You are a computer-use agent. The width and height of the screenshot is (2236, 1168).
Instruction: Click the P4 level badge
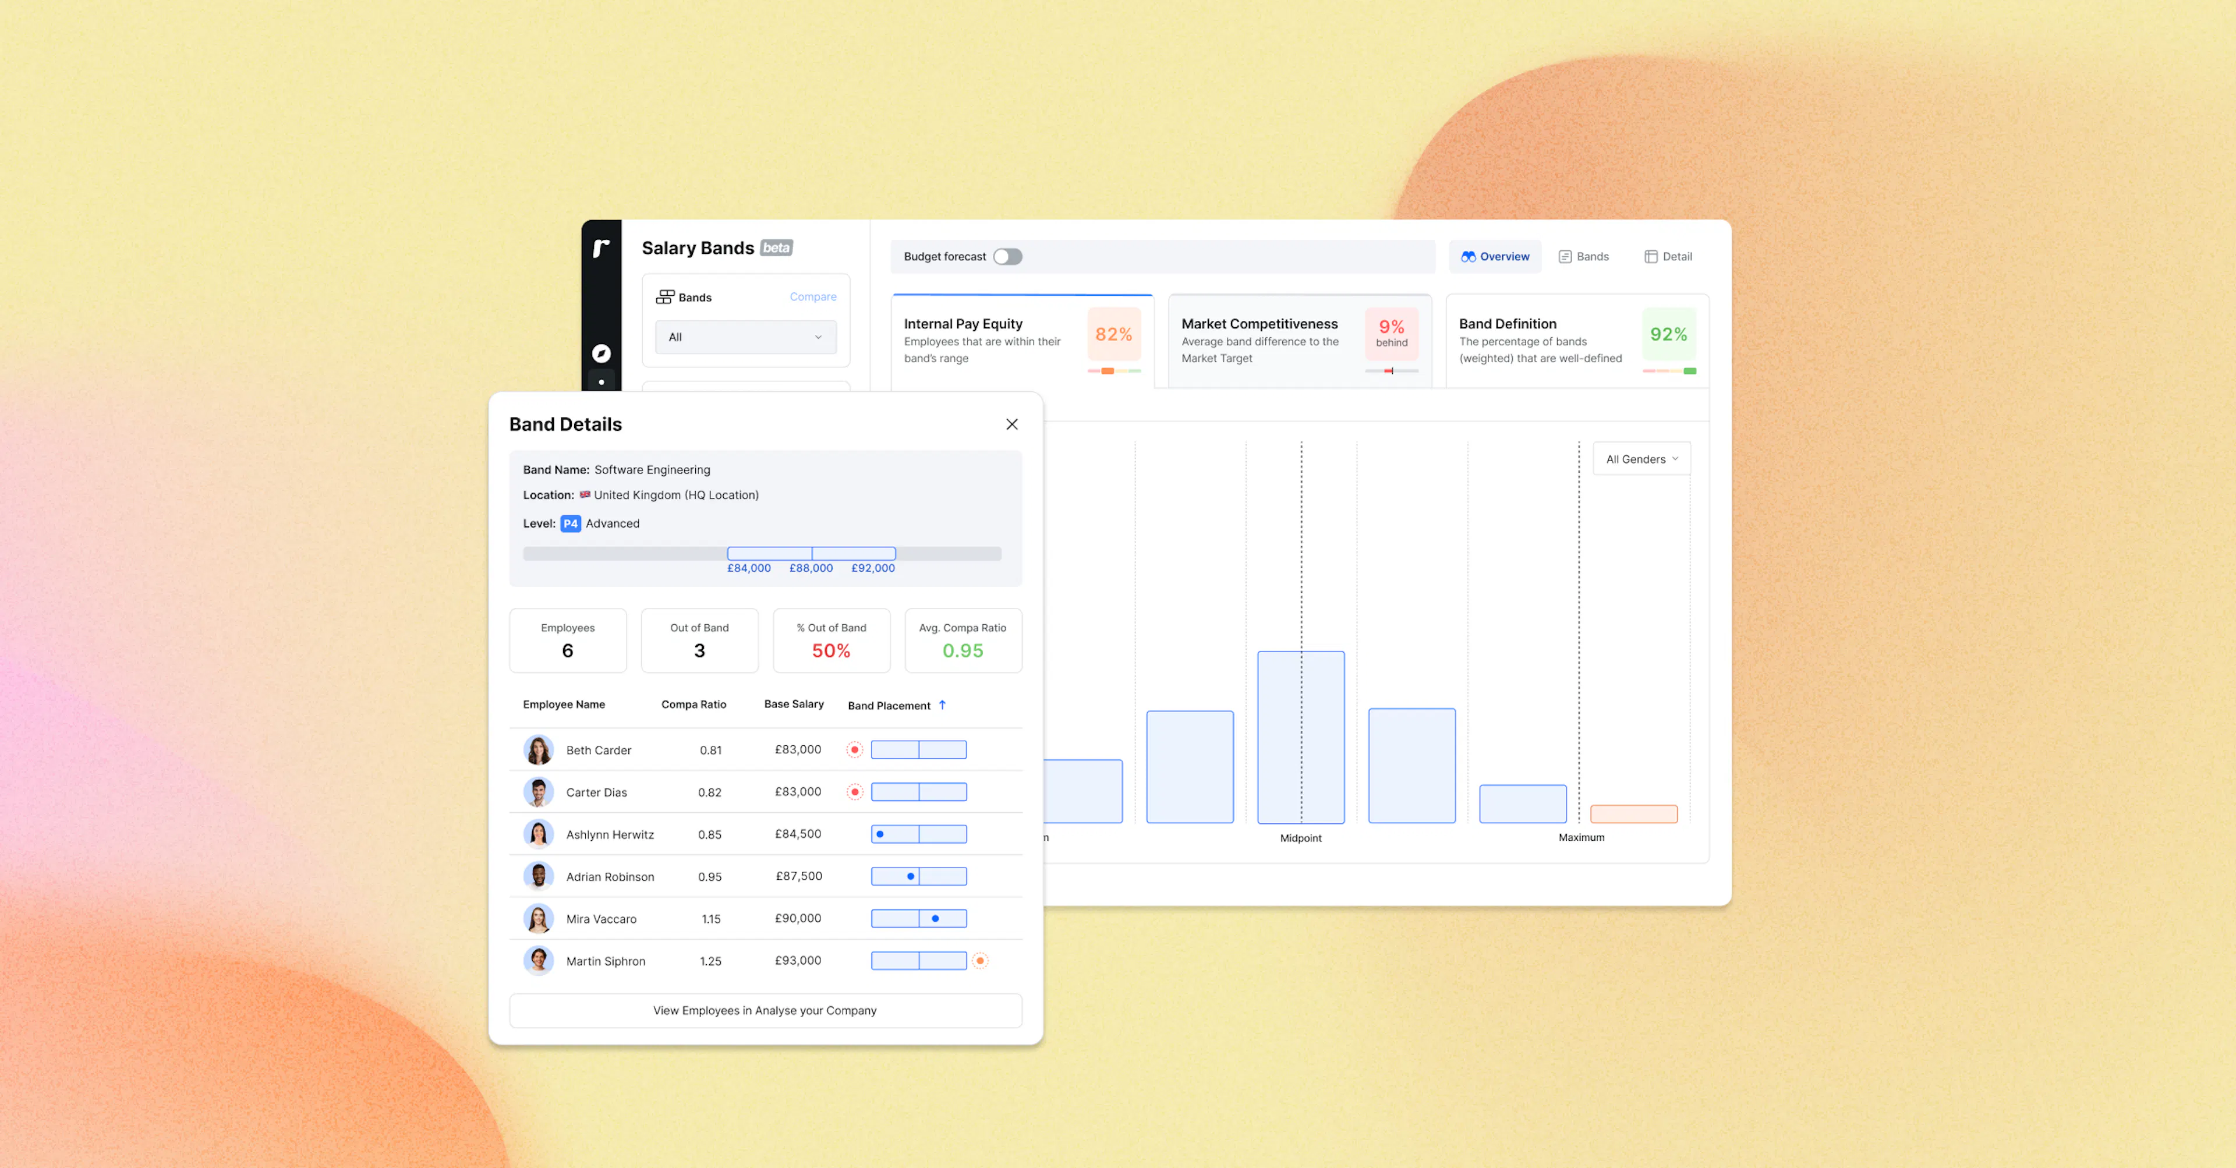(570, 523)
